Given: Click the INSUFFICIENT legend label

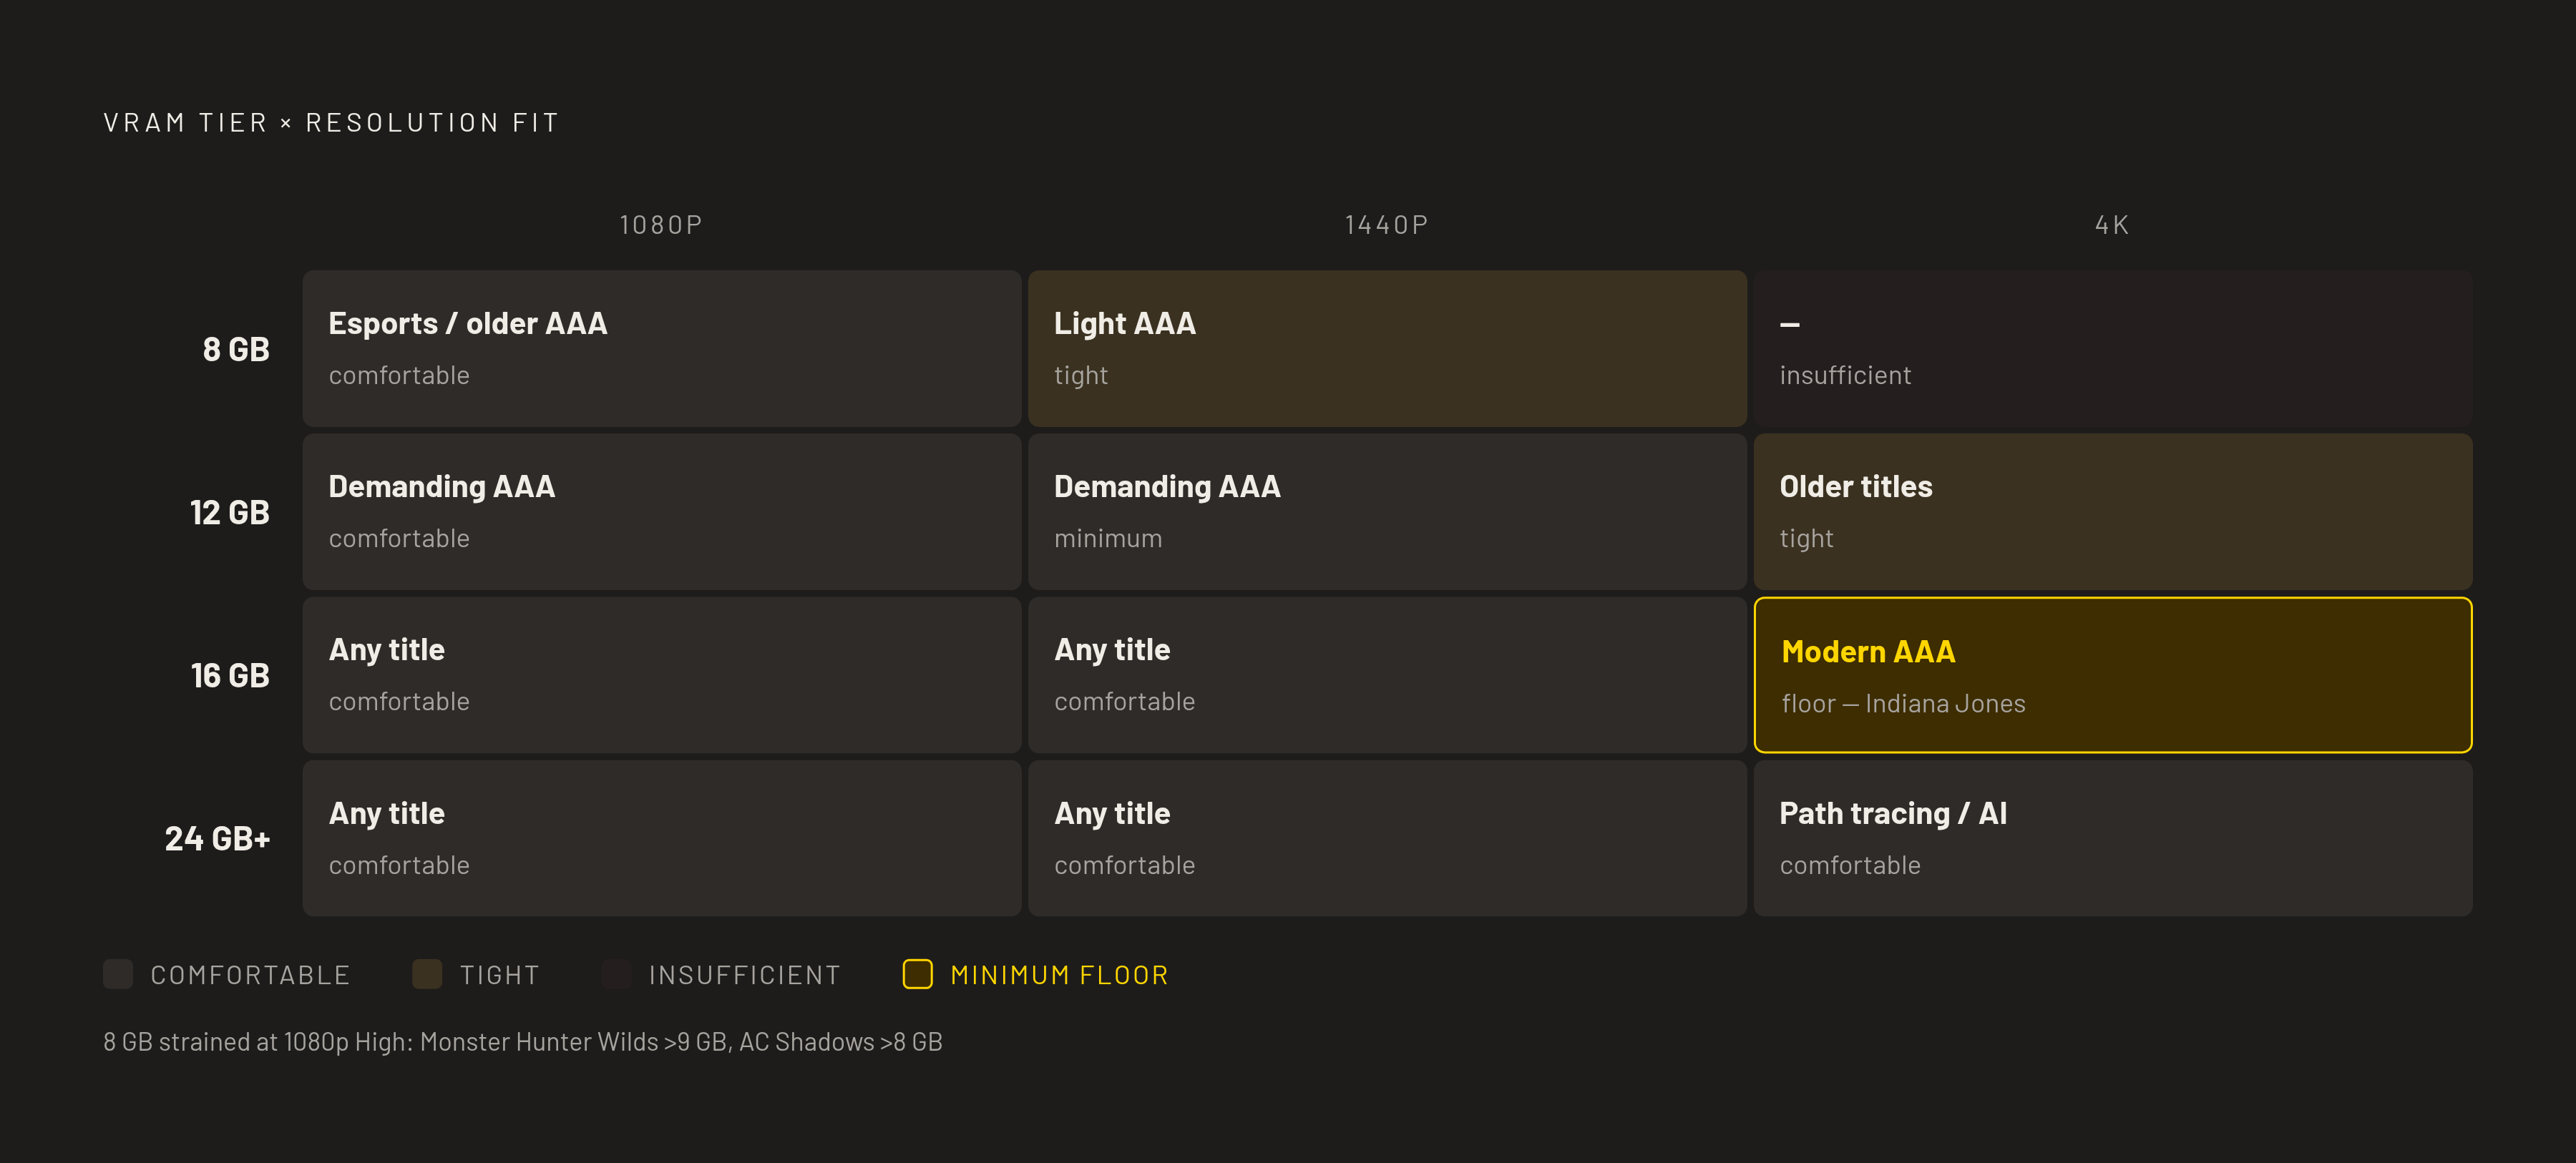Looking at the screenshot, I should pos(744,975).
